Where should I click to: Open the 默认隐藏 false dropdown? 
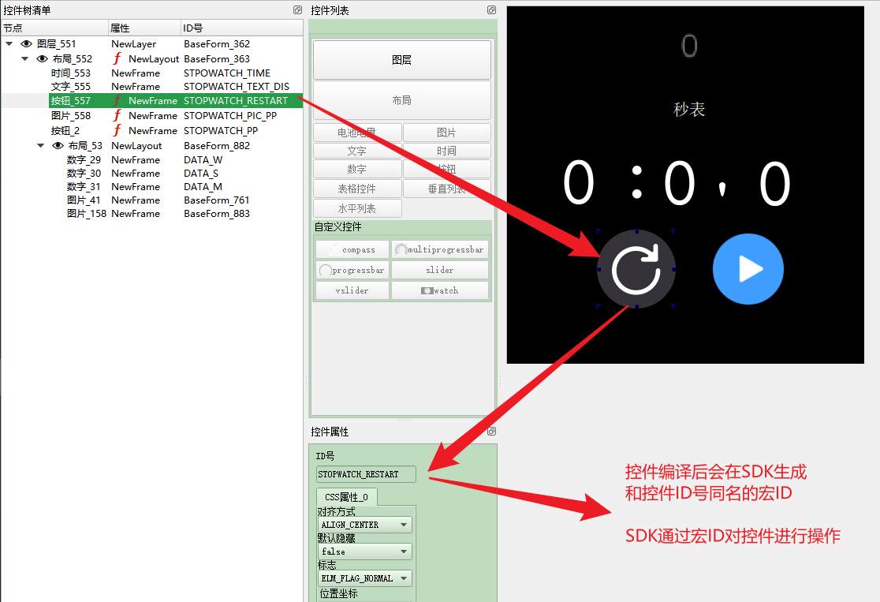pyautogui.click(x=364, y=552)
